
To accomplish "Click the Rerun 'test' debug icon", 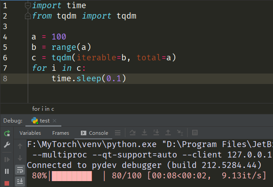I will 7,133.
